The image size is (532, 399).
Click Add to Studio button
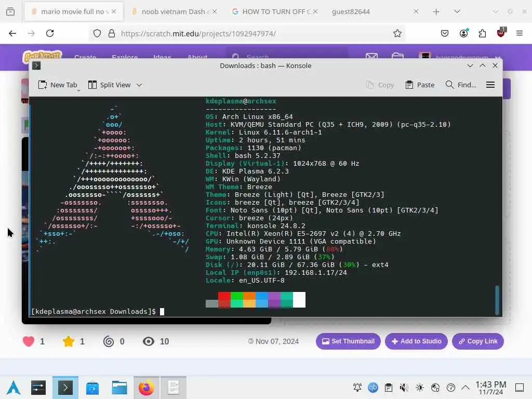[x=416, y=341]
